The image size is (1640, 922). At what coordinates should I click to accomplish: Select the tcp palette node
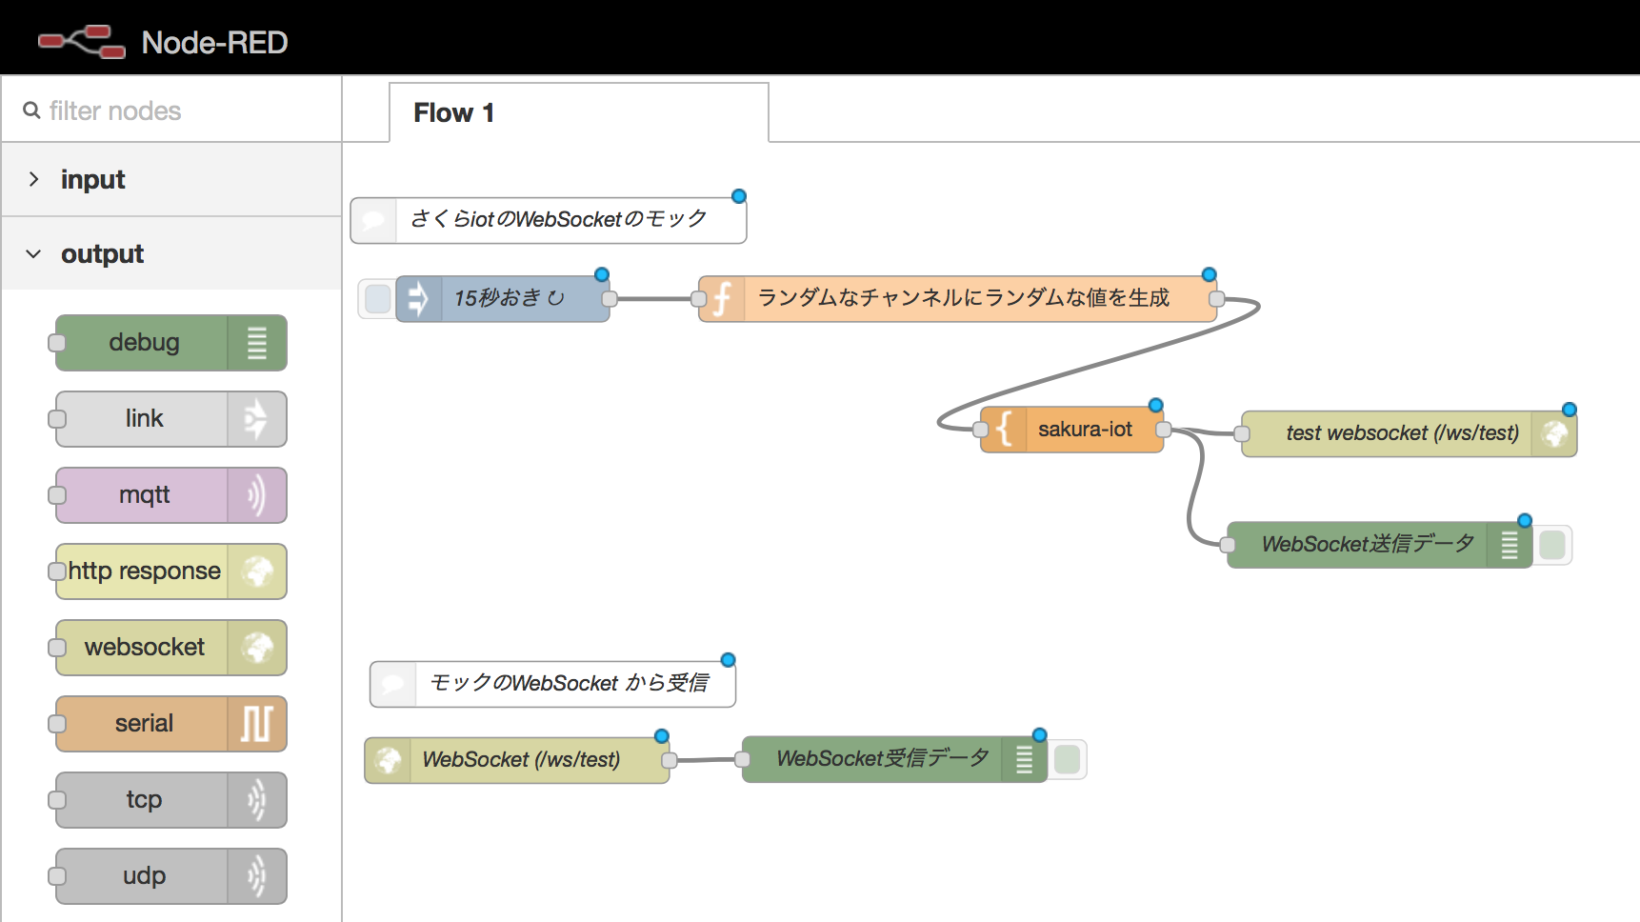point(171,800)
